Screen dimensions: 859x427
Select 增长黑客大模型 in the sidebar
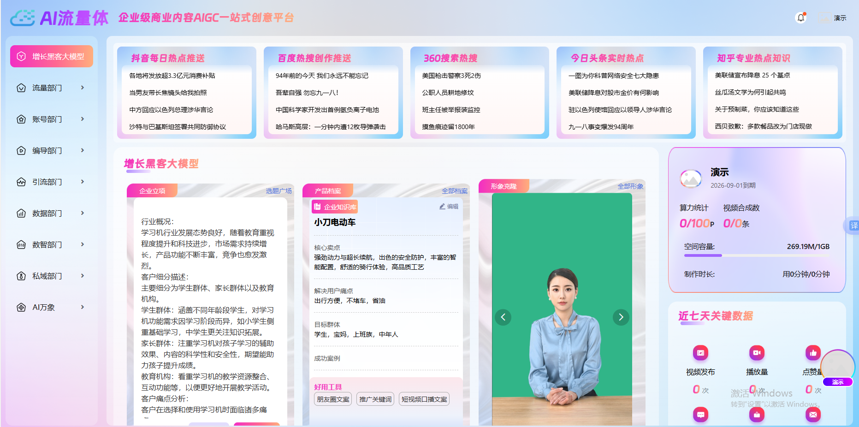point(52,56)
